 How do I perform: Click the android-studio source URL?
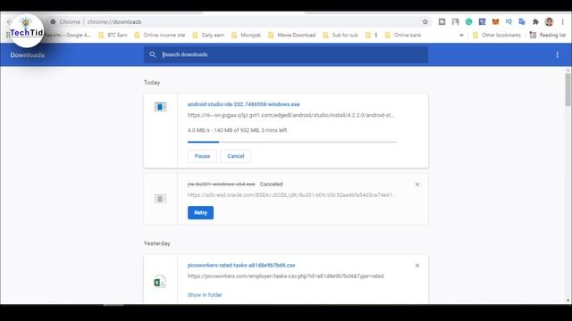click(290, 115)
